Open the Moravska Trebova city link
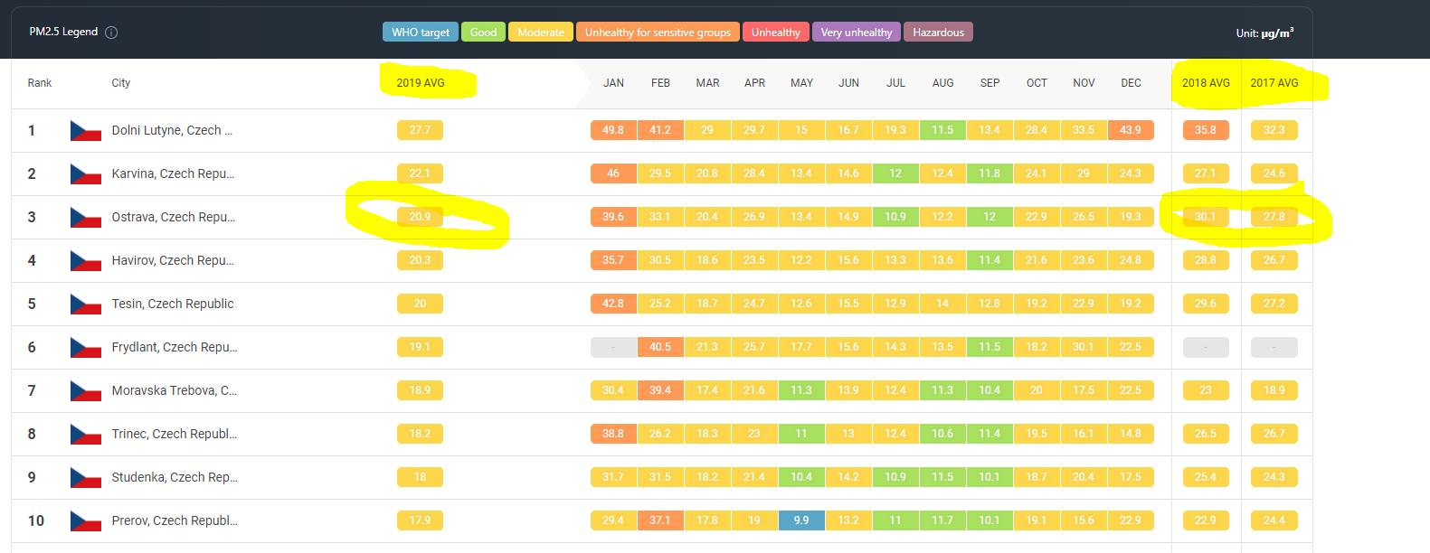Viewport: 1430px width, 553px height. tap(174, 391)
